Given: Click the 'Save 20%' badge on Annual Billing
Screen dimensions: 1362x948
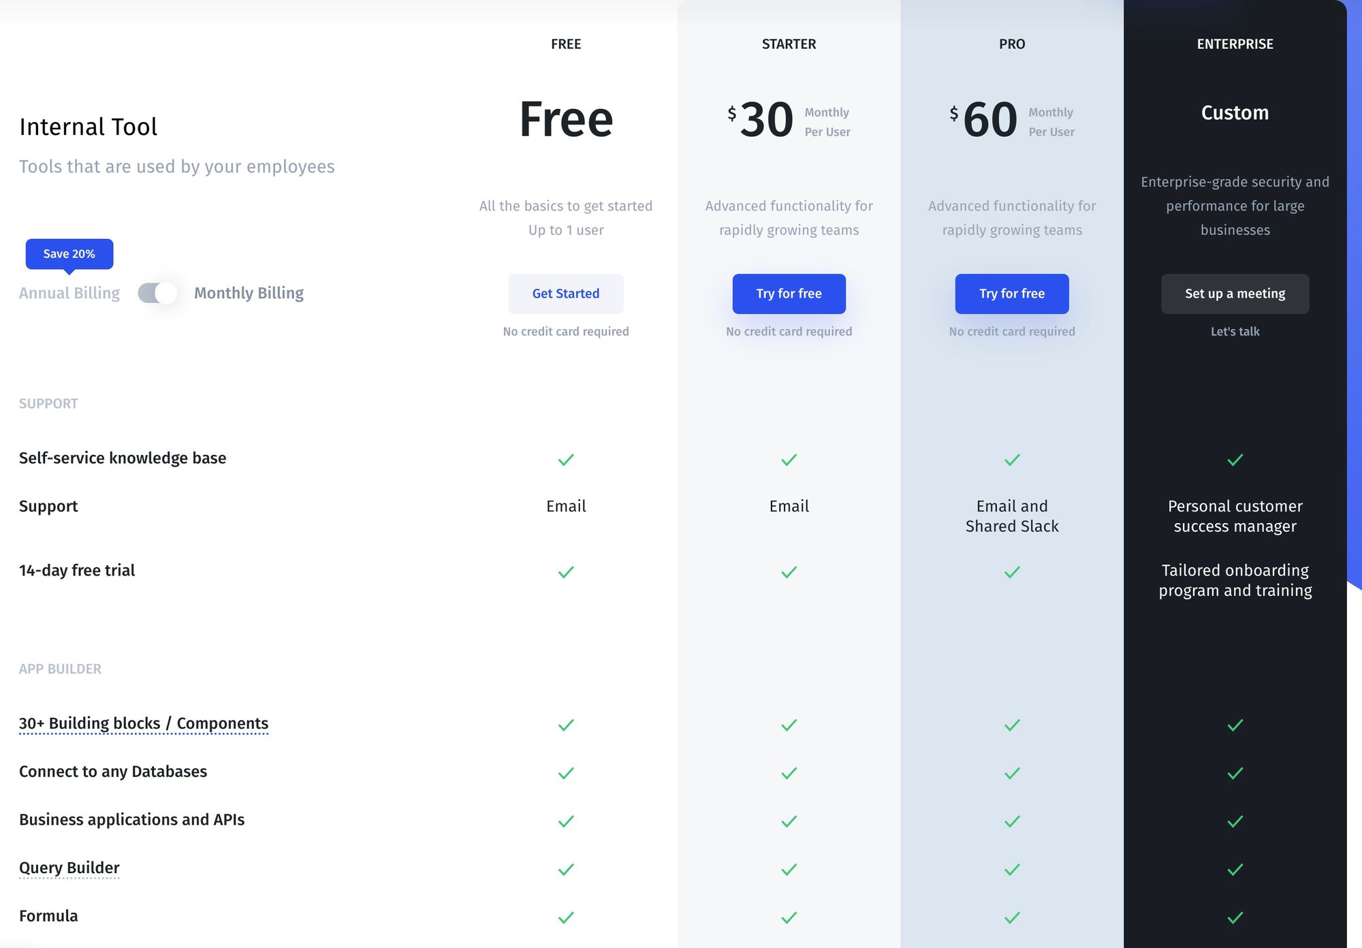Looking at the screenshot, I should pos(69,253).
